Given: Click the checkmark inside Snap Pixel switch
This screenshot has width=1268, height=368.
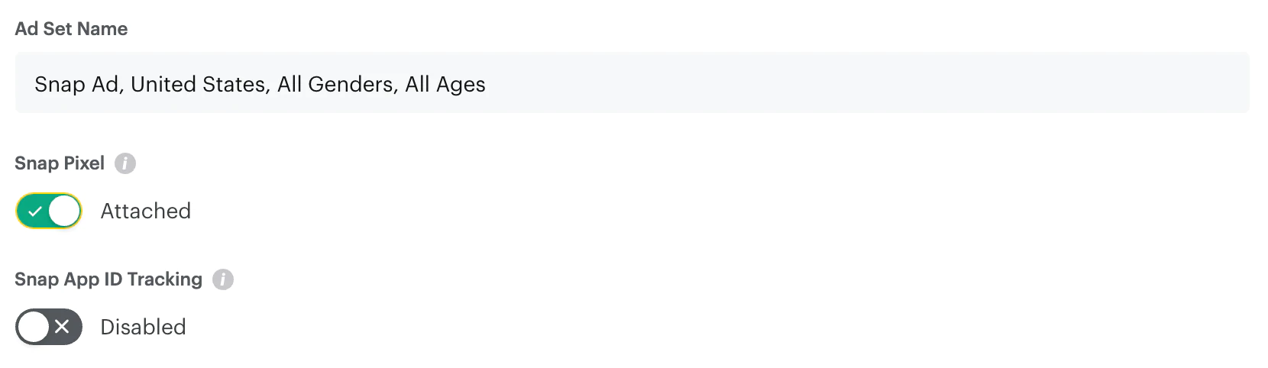Looking at the screenshot, I should pyautogui.click(x=35, y=211).
